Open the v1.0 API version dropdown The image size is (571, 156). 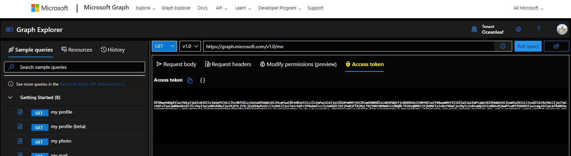coord(190,46)
